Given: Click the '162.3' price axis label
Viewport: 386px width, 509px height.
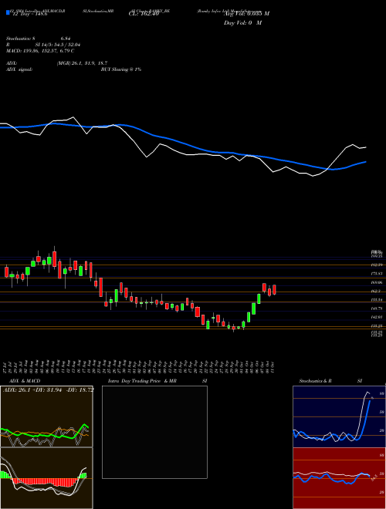Looking at the screenshot, I should pos(377,292).
